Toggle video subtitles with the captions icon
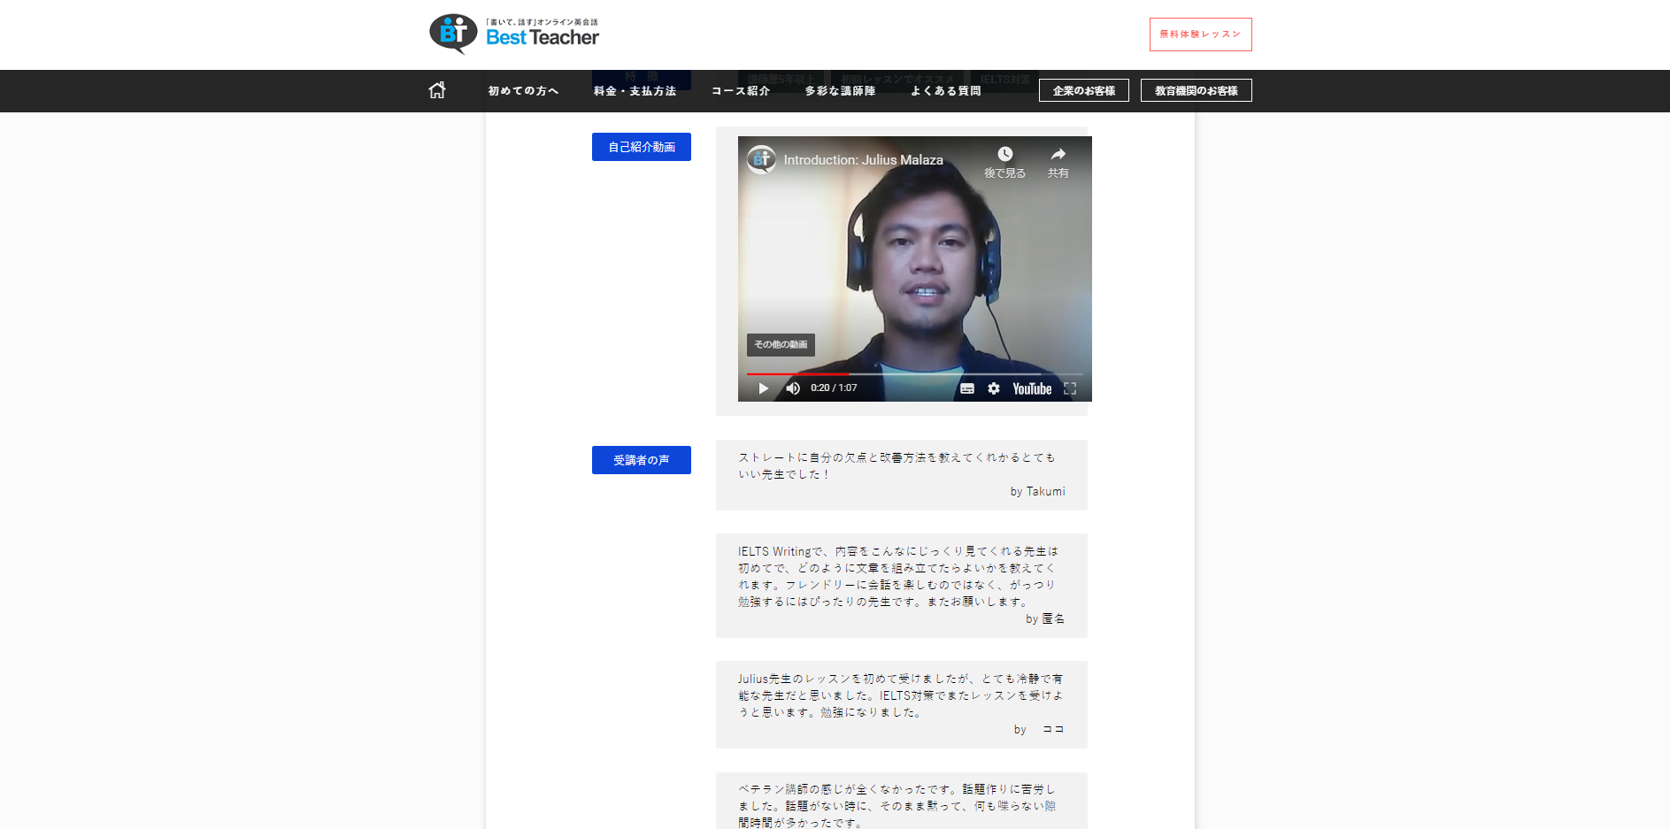The width and height of the screenshot is (1670, 829). tap(967, 388)
